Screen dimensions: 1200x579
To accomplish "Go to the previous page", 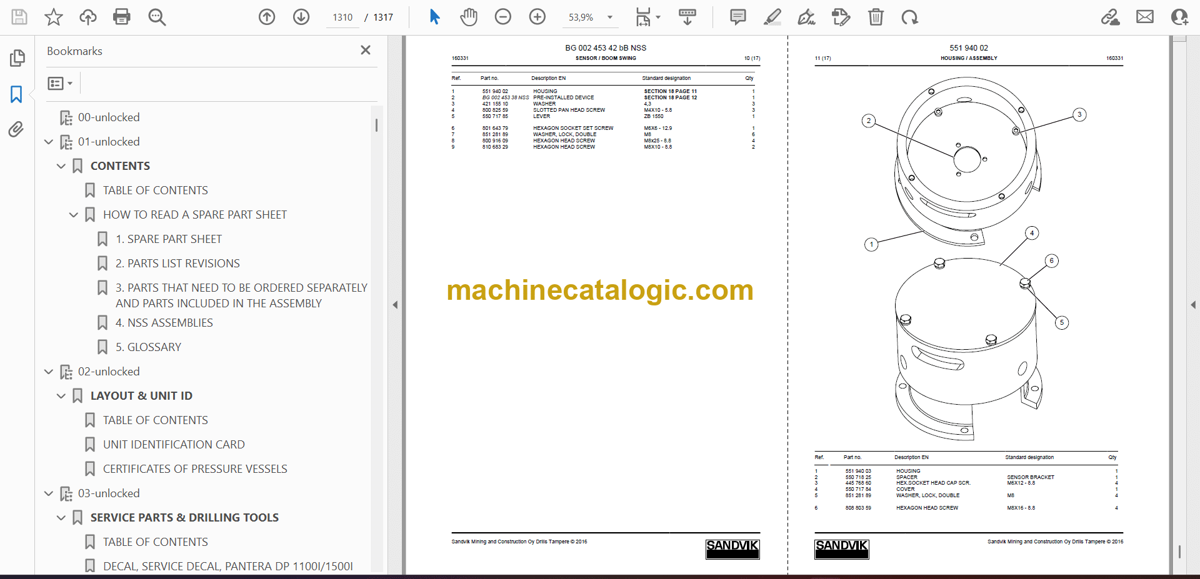I will [x=267, y=17].
